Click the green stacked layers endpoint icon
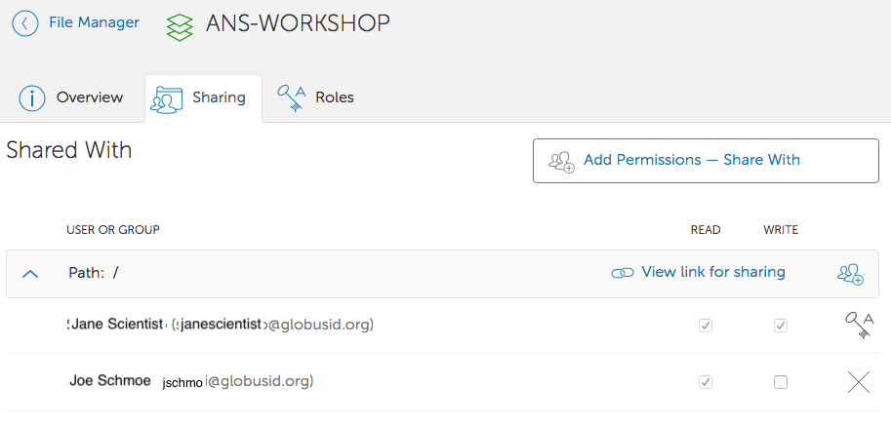This screenshot has width=891, height=423. tap(180, 26)
